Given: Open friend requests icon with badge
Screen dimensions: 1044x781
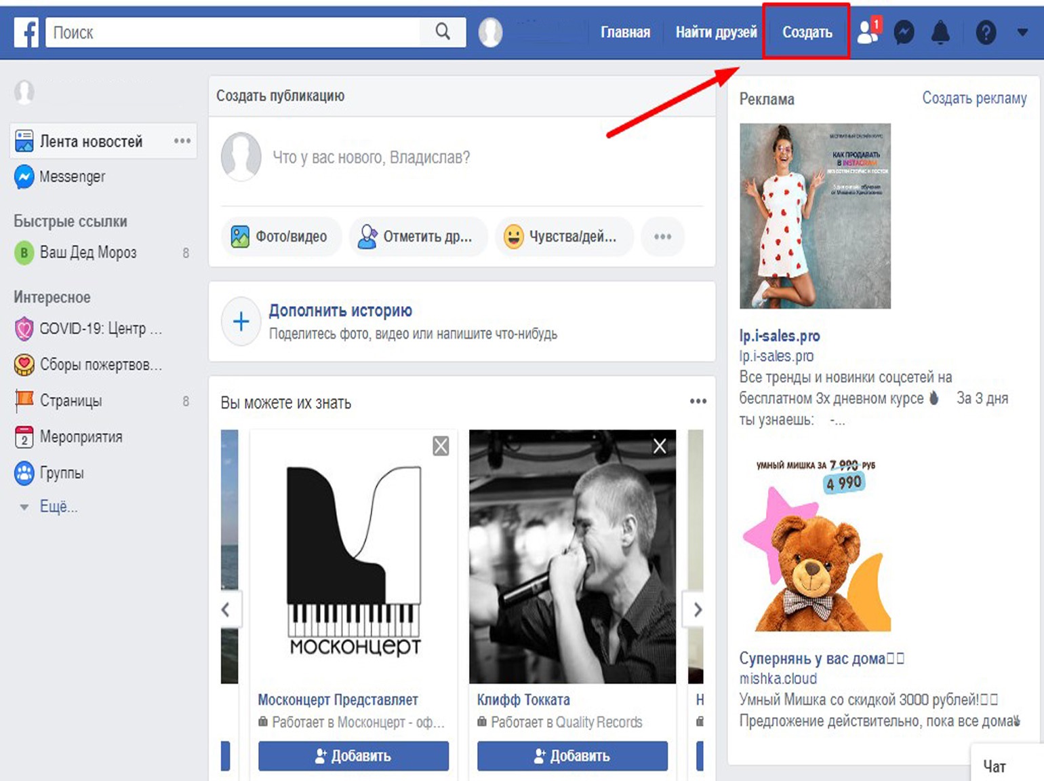Looking at the screenshot, I should (868, 32).
